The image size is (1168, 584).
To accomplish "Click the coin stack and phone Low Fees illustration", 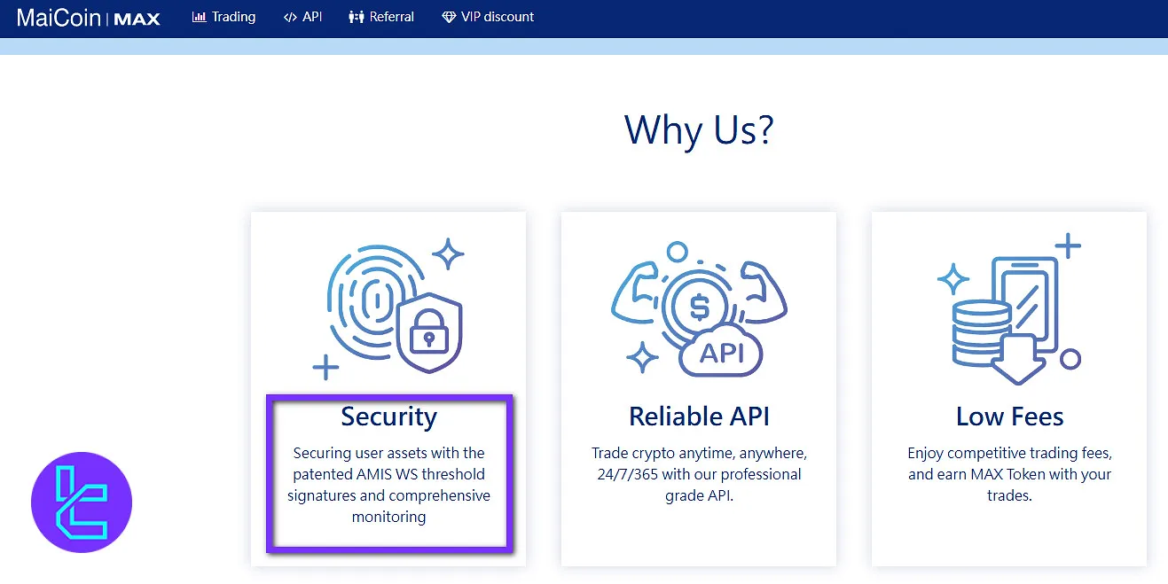I will coord(1009,309).
